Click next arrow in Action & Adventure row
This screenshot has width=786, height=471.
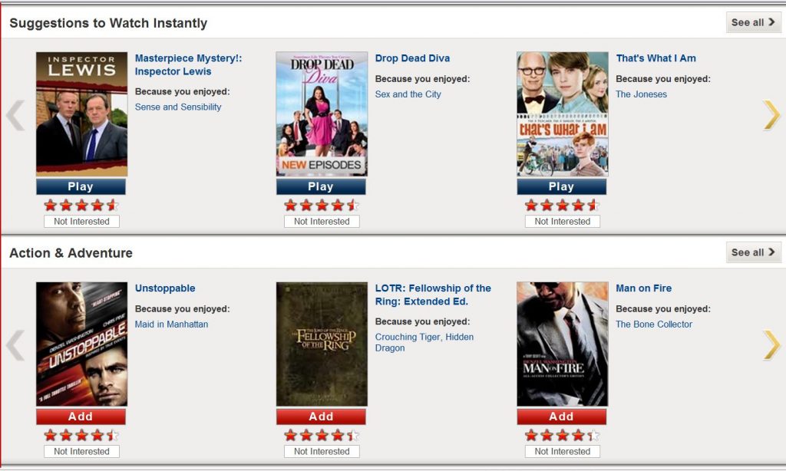(x=771, y=344)
